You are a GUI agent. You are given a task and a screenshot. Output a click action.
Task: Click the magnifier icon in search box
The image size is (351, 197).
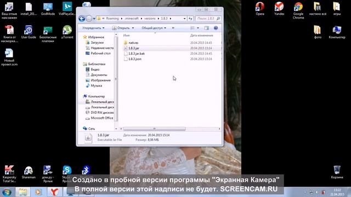coord(218,19)
